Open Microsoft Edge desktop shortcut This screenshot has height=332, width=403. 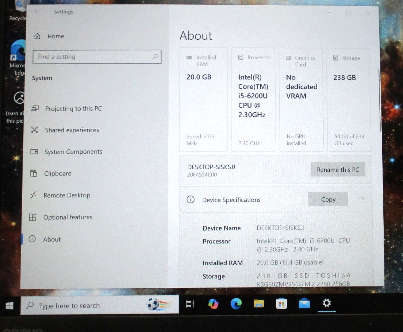[17, 58]
